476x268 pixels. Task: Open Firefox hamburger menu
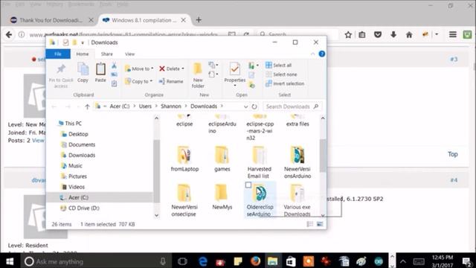point(453,35)
